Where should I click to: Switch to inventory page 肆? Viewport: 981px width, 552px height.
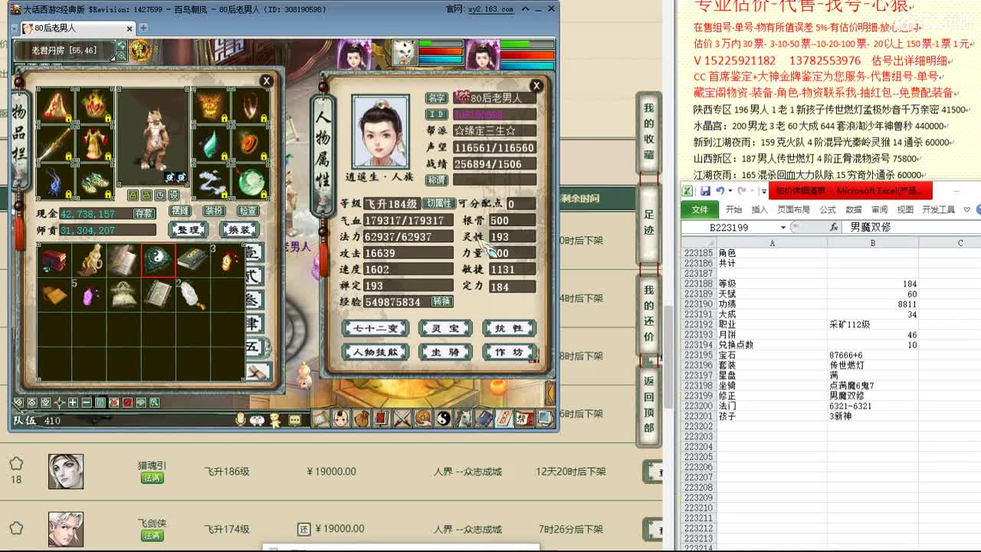tap(254, 324)
